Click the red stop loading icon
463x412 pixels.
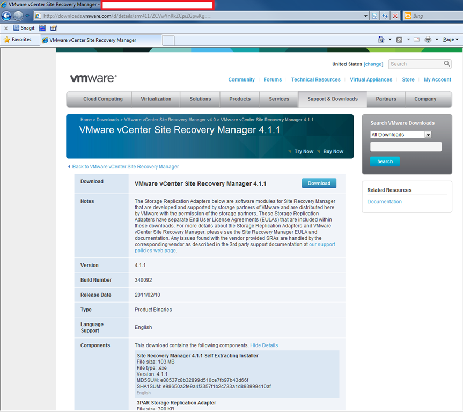click(395, 16)
